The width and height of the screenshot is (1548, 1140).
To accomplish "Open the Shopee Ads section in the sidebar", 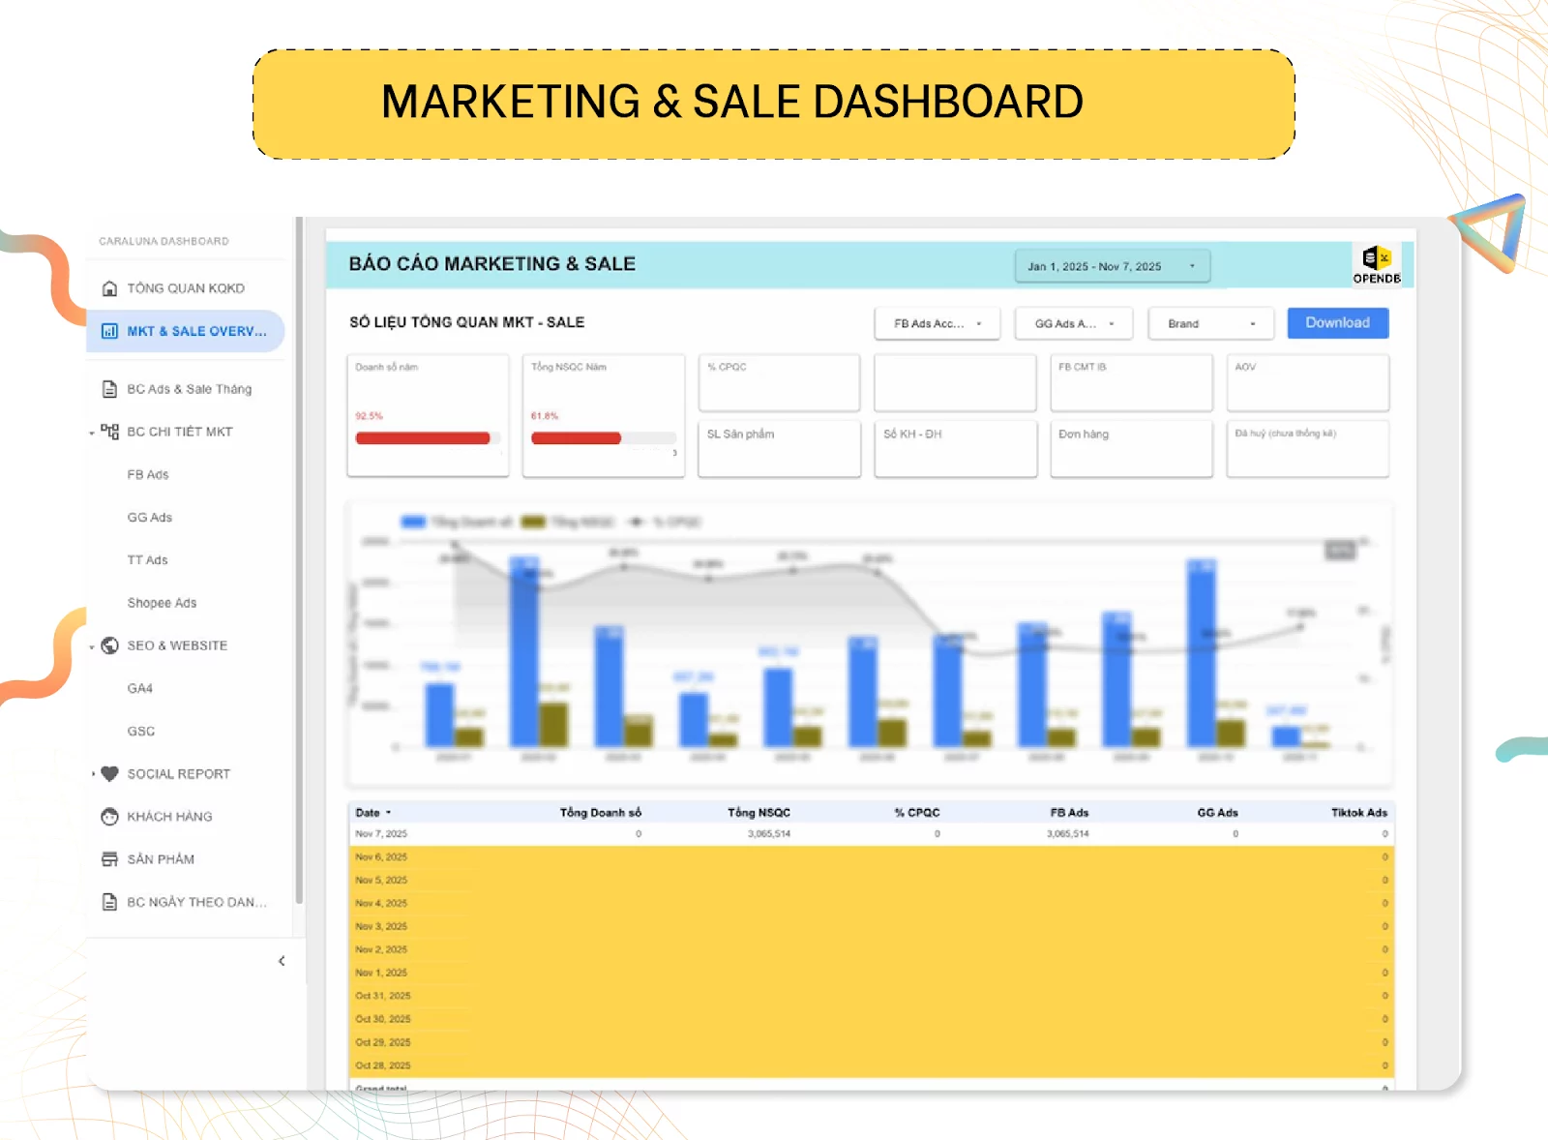I will [161, 602].
